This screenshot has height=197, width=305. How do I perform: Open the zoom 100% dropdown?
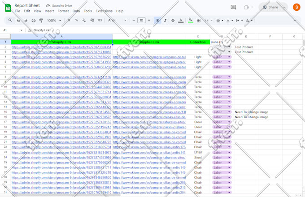pyautogui.click(x=54, y=21)
